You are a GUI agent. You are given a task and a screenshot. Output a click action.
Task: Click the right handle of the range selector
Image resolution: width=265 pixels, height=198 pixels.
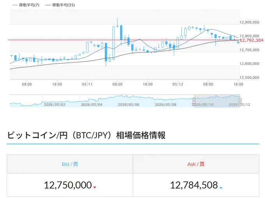(x=240, y=101)
